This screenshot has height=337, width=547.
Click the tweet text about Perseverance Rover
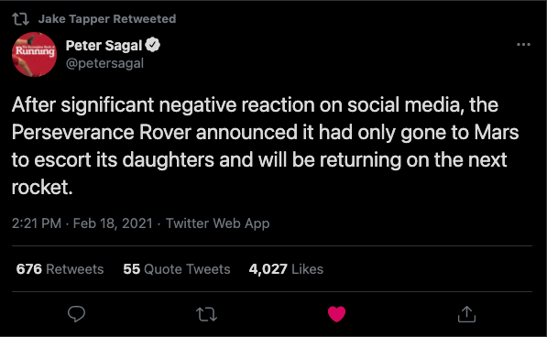click(x=265, y=146)
